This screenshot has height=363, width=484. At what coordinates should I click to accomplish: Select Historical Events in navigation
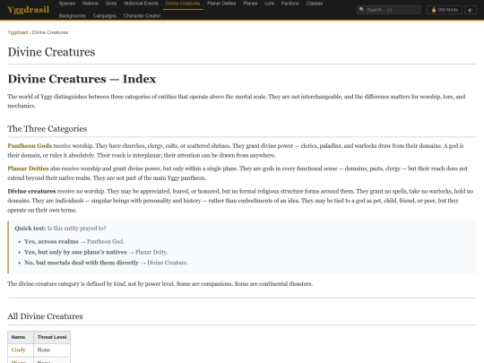[x=141, y=4]
